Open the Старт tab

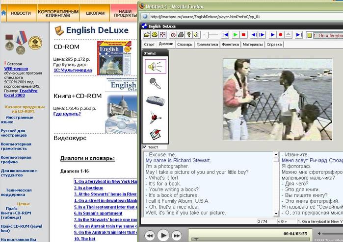point(149,45)
